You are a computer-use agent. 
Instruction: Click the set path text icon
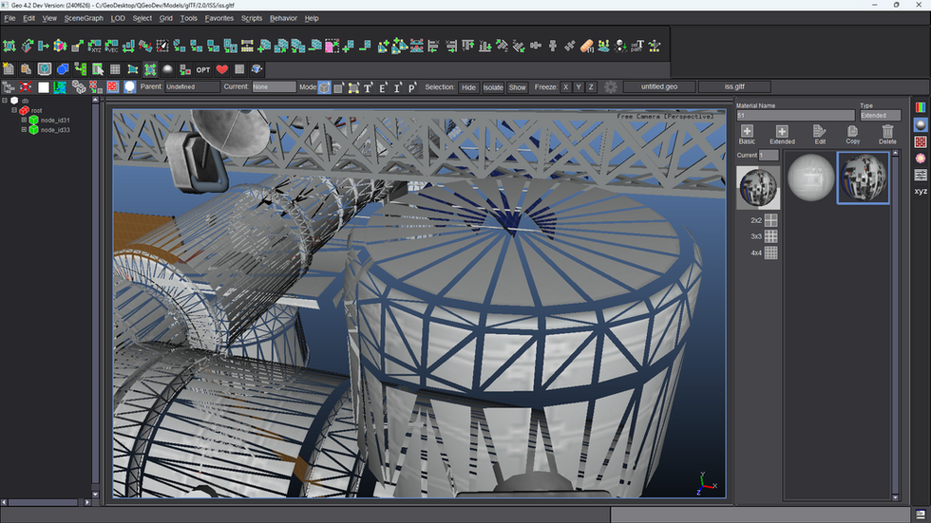pyautogui.click(x=637, y=46)
